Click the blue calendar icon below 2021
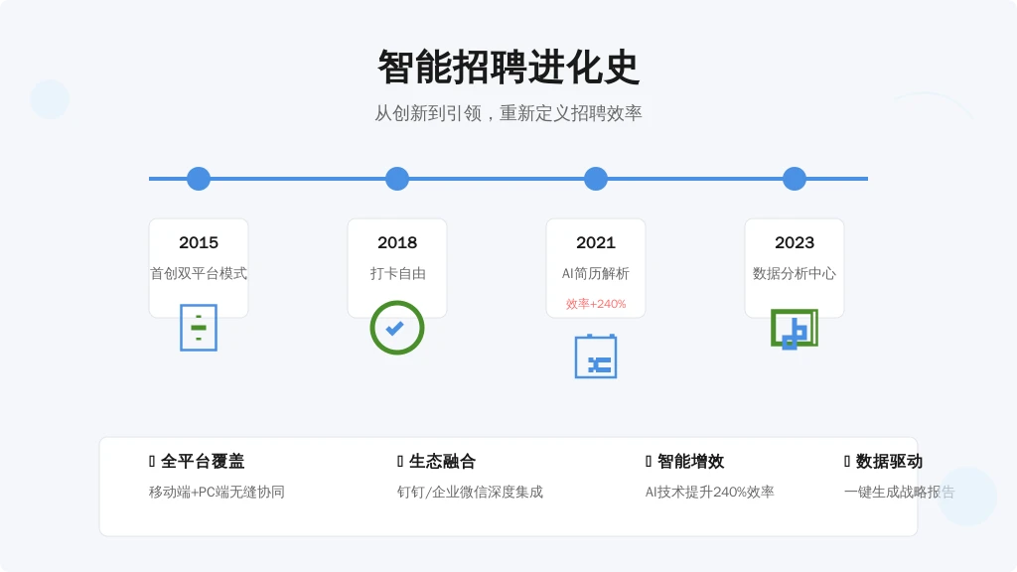The image size is (1017, 572). [x=596, y=357]
